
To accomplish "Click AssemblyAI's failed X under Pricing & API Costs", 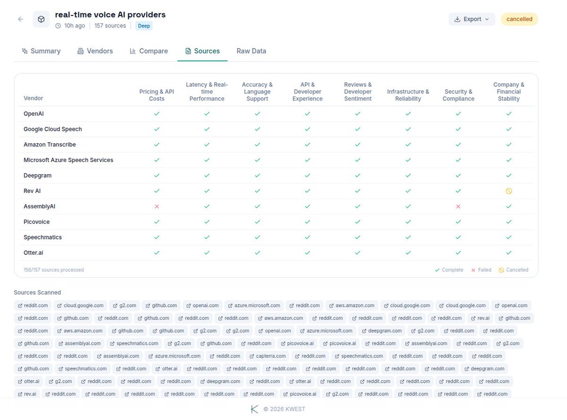I will [157, 206].
